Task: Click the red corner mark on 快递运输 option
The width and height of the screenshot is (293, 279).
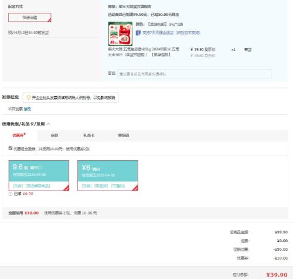Action: (x=49, y=20)
